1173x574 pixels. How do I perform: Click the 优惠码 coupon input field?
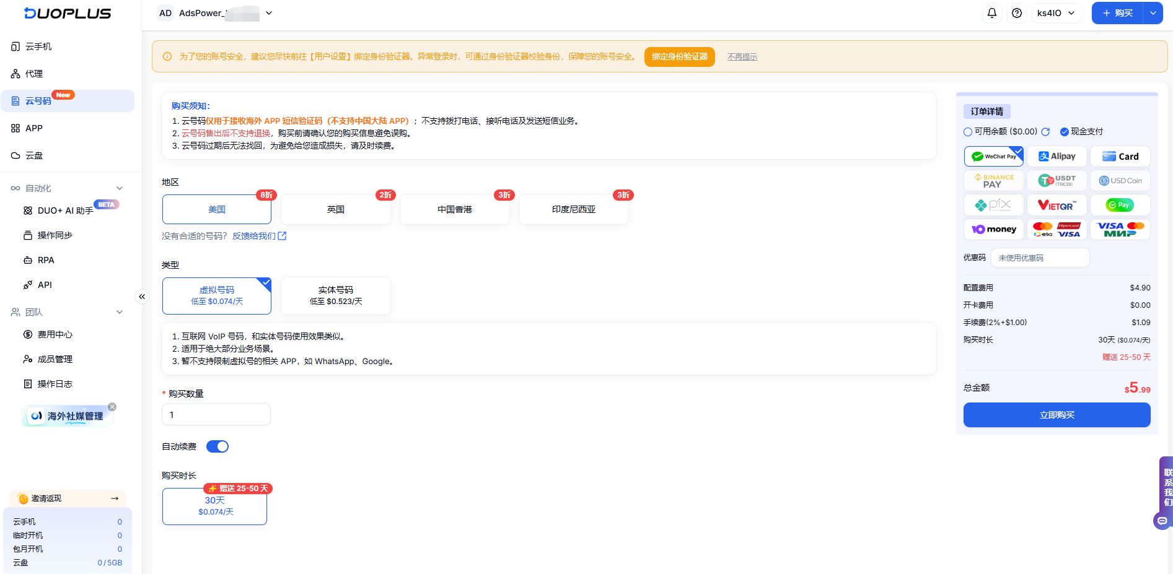[1040, 258]
